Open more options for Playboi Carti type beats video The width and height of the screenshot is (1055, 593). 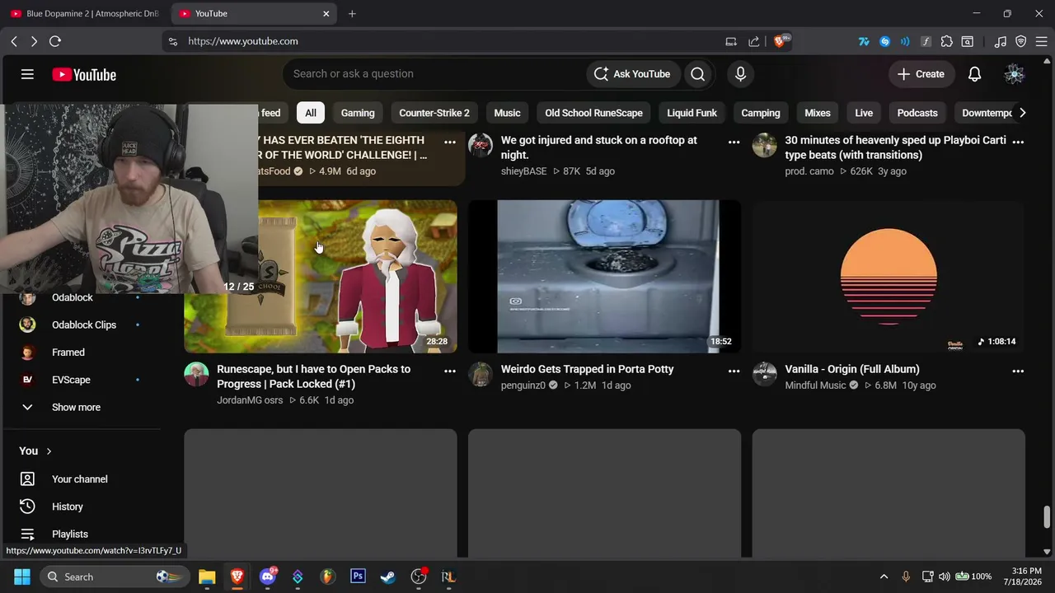(x=1018, y=142)
